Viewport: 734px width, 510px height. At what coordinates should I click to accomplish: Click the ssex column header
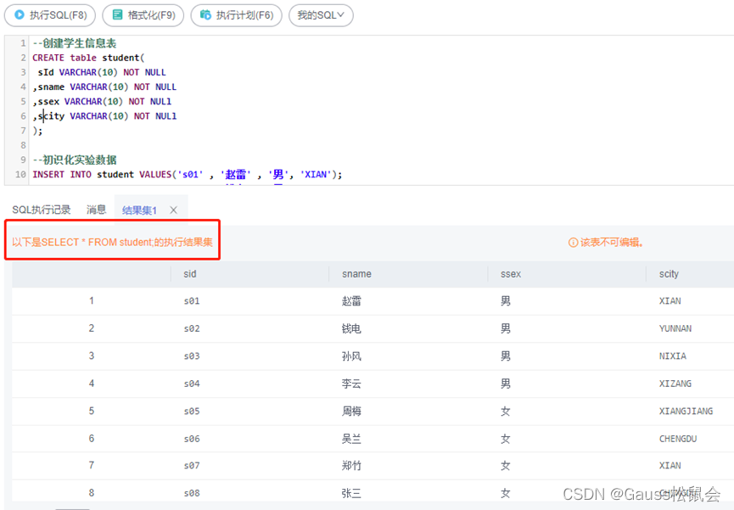(511, 274)
